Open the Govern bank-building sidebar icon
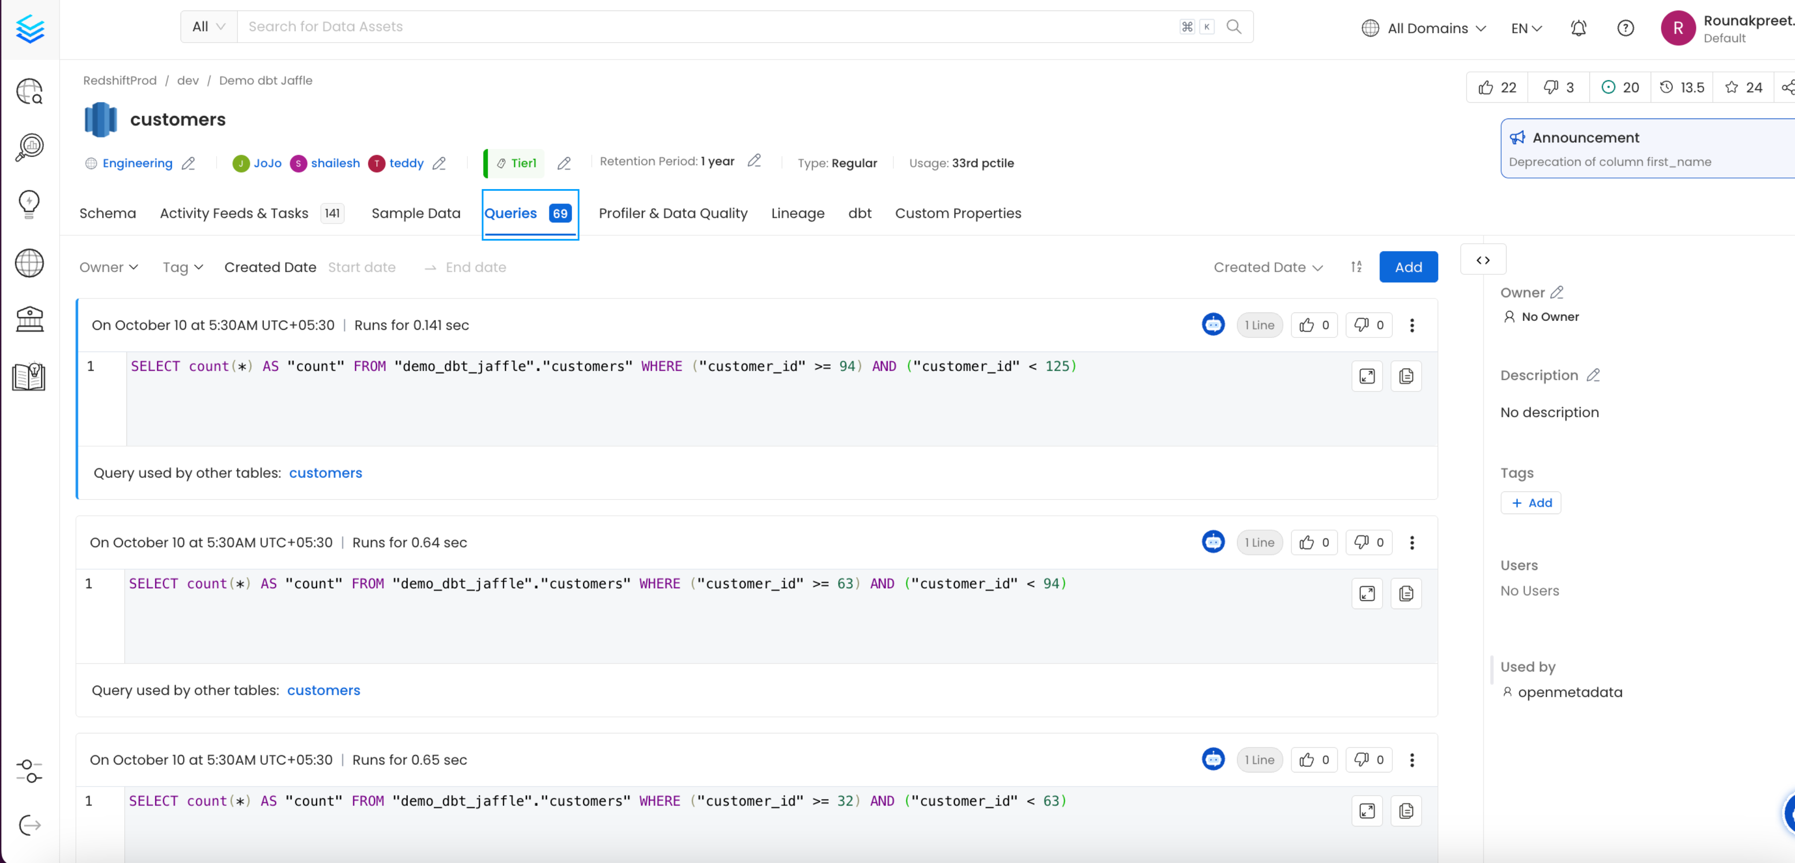 coord(29,319)
